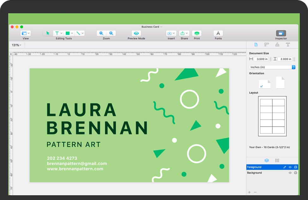Click the zoom in magnifier
Image resolution: width=308 pixels, height=200 pixels.
click(x=111, y=33)
